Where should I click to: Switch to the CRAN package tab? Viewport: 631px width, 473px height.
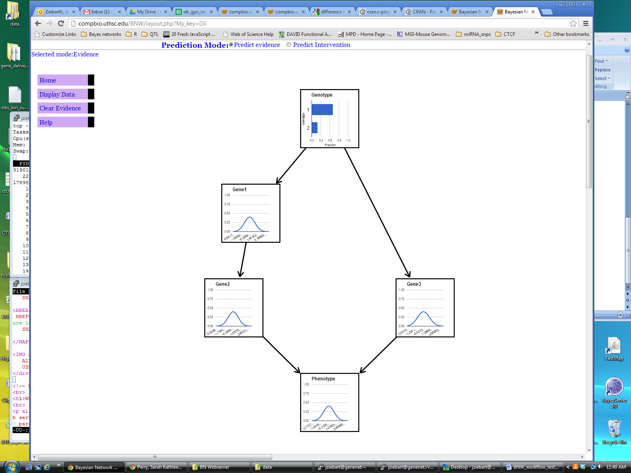pyautogui.click(x=424, y=12)
